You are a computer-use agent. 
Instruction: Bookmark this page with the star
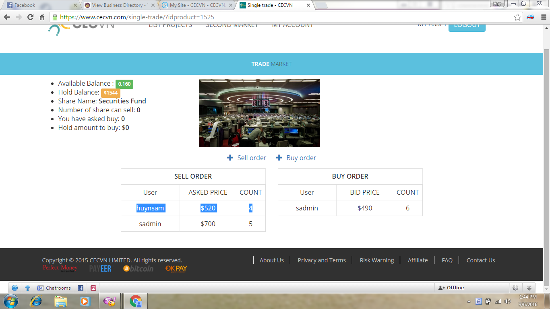(x=518, y=17)
